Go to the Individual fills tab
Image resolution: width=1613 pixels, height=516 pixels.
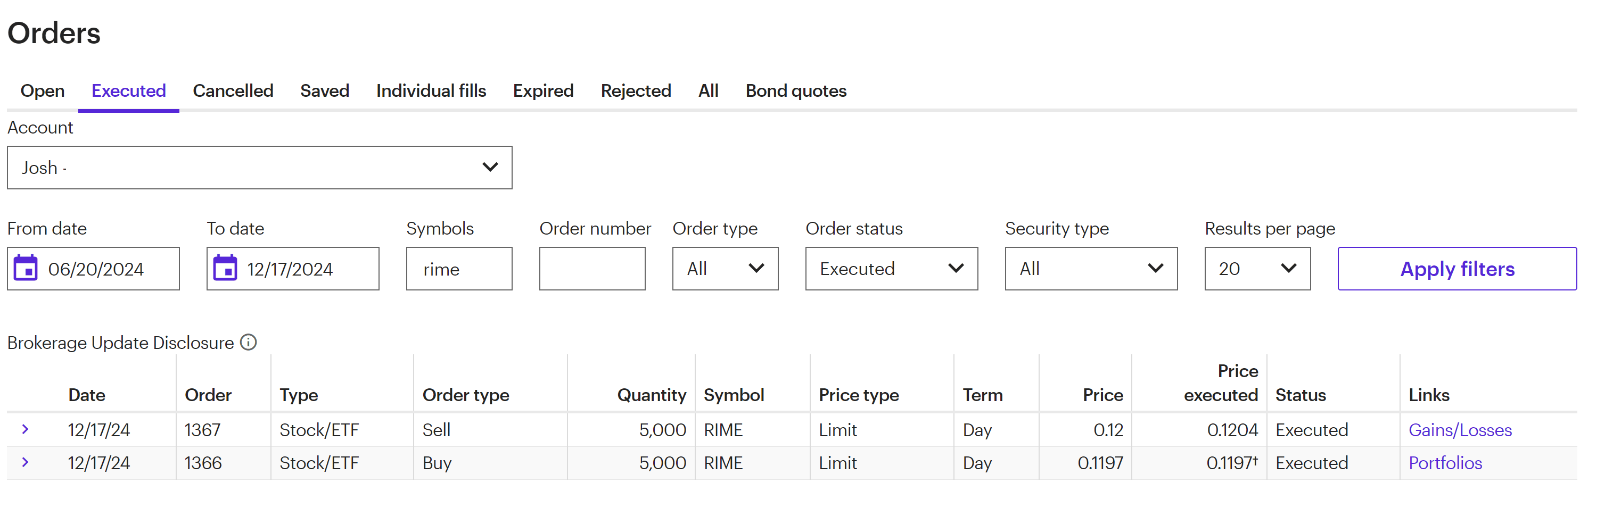tap(431, 91)
